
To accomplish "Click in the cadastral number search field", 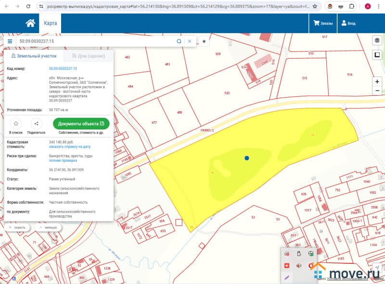I will tap(96, 41).
